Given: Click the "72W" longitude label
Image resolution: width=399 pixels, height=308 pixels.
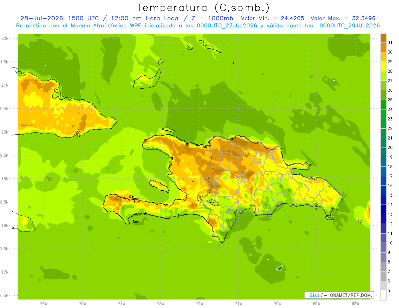Looking at the screenshot, I should [x=199, y=304].
